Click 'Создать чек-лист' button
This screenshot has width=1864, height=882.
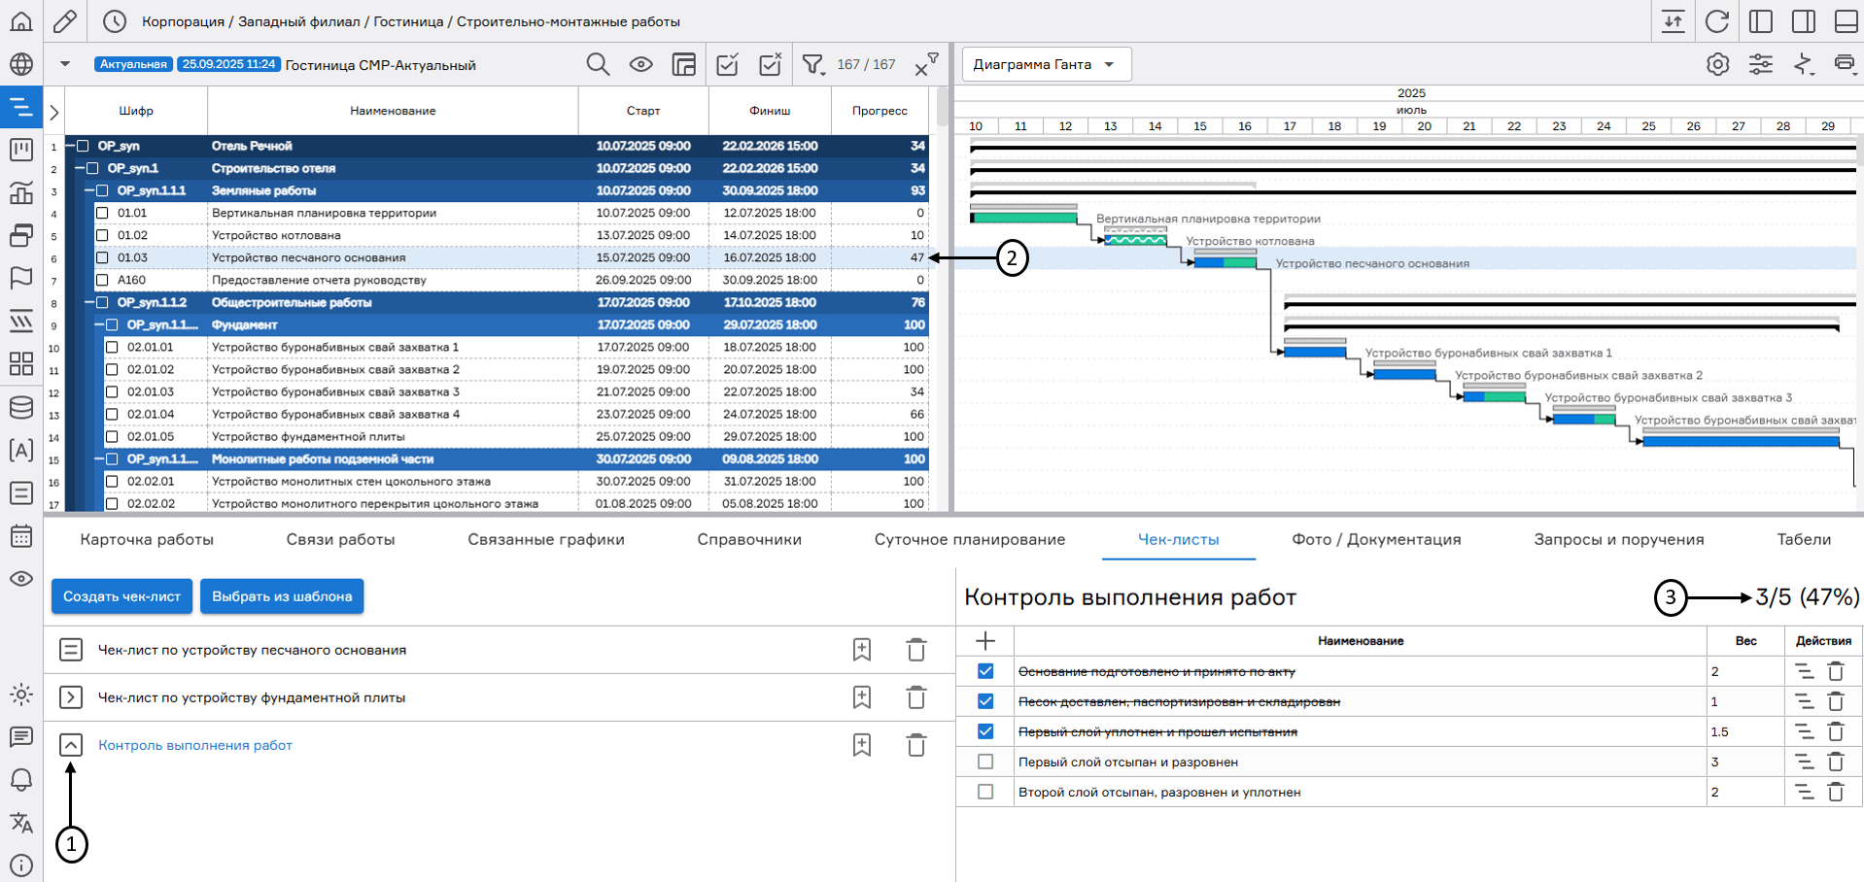tap(121, 596)
